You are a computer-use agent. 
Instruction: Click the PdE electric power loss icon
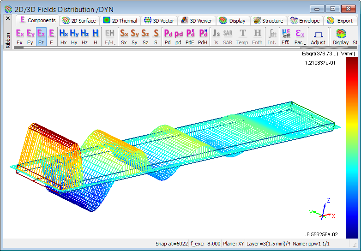pyautogui.click(x=190, y=36)
